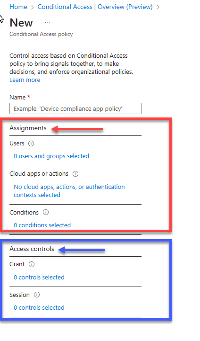The image size is (200, 341).
Task: Click the policy Name input field
Action: point(75,108)
